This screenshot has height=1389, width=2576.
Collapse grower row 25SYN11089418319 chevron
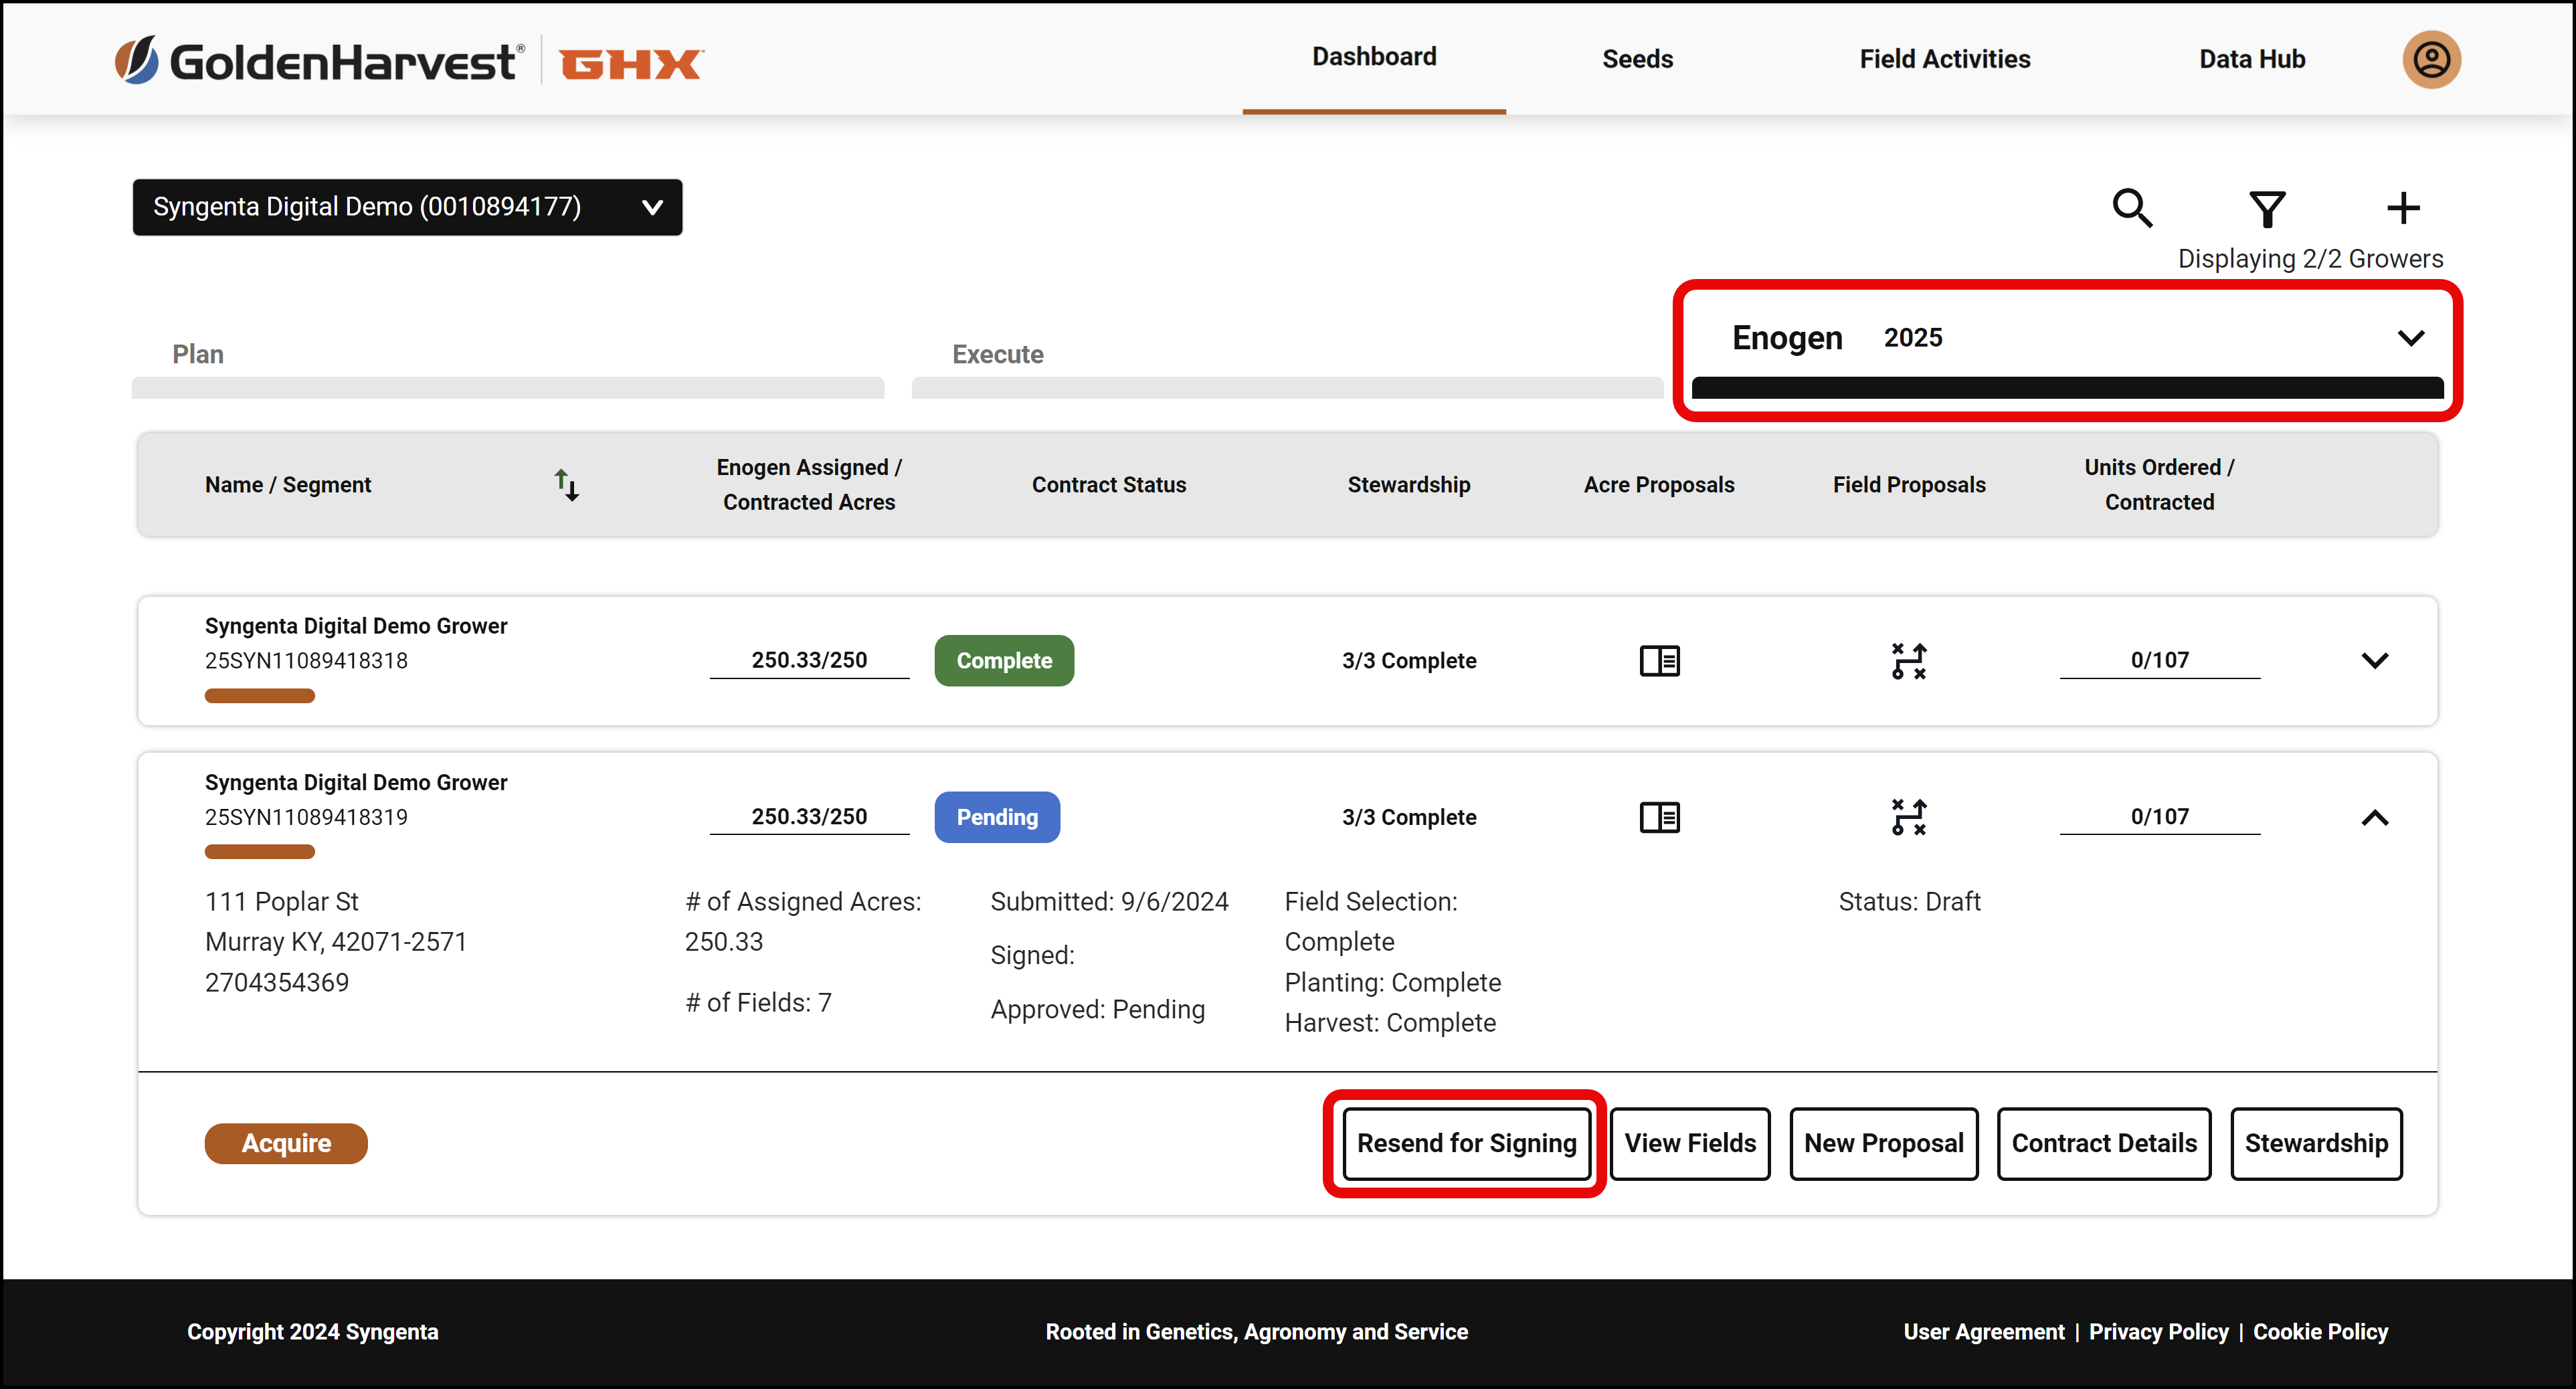(x=2374, y=817)
